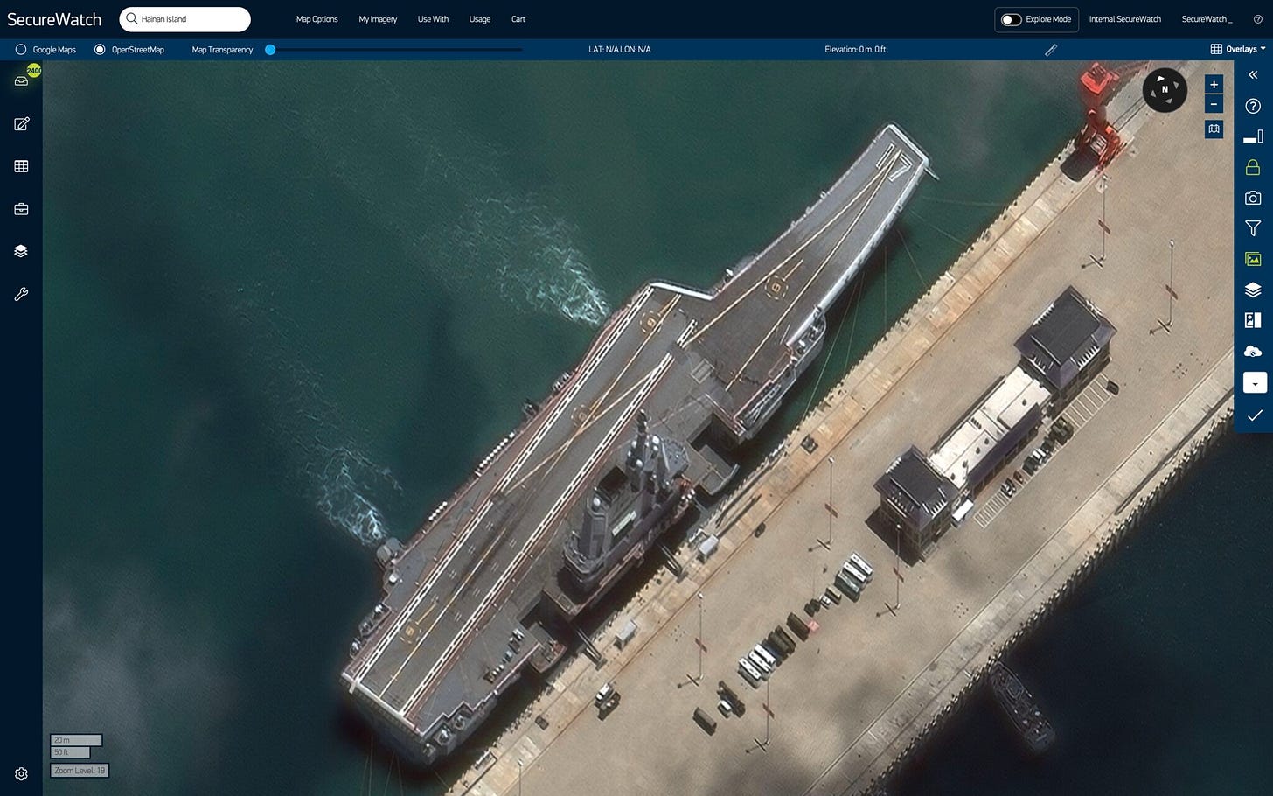Click the Hainan Island search field

point(185,19)
